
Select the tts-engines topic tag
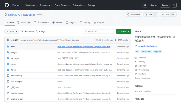(146, 52)
